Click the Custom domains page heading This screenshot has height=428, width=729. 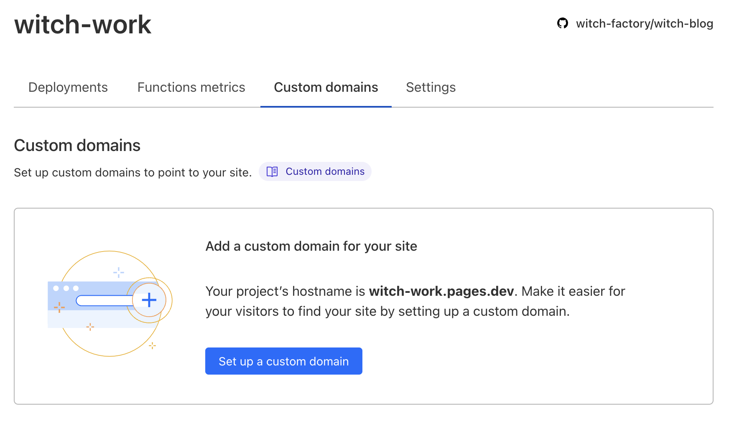click(77, 145)
